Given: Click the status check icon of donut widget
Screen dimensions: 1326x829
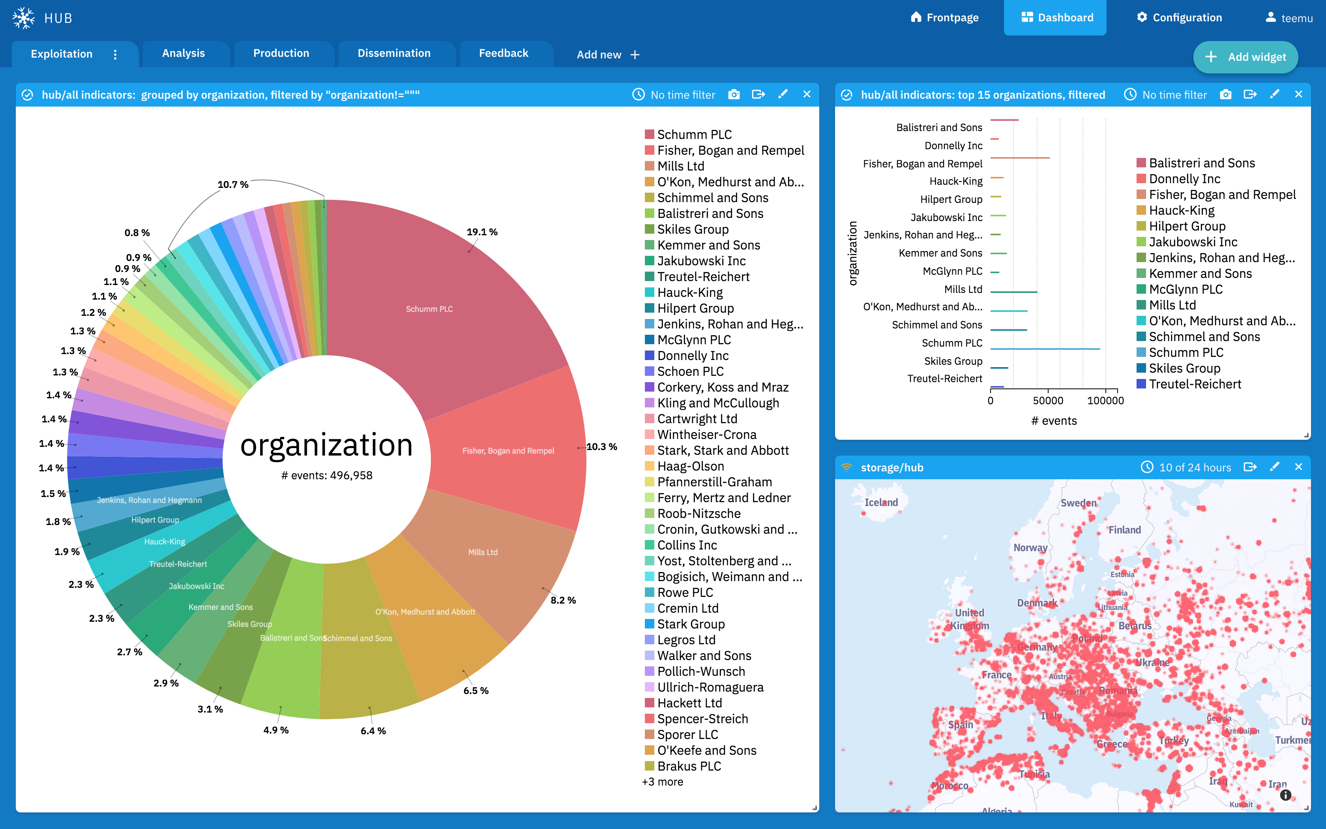Looking at the screenshot, I should tap(27, 95).
